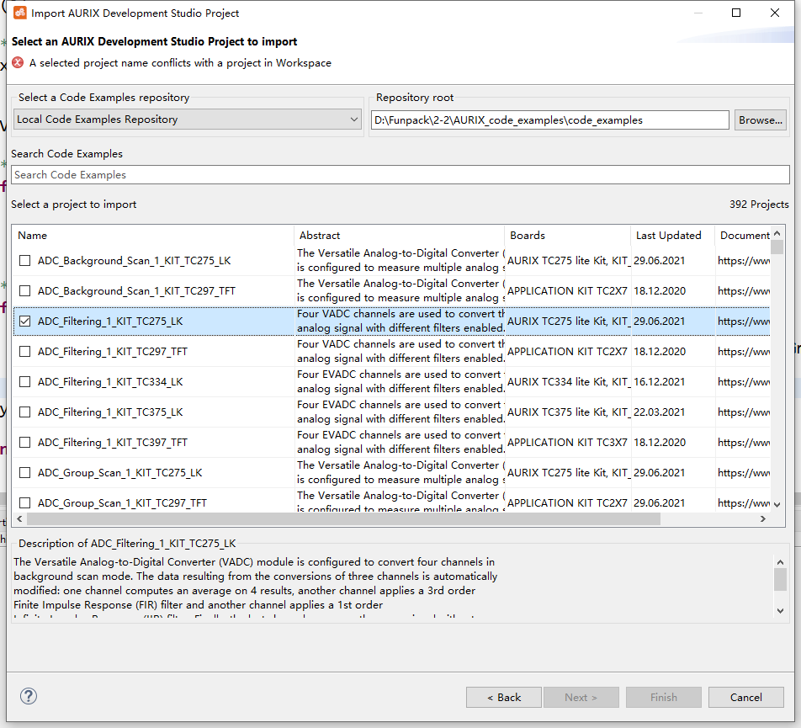
Task: Sort by the Boards column header
Action: coord(568,236)
